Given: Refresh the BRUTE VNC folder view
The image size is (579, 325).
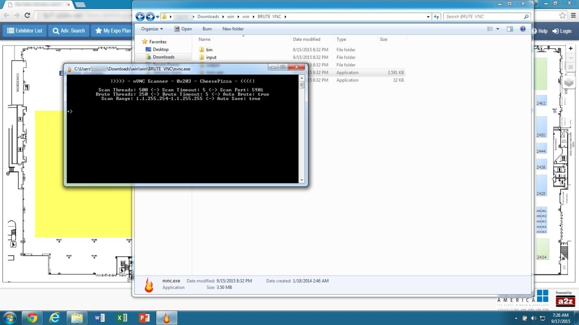Looking at the screenshot, I should click(x=437, y=17).
